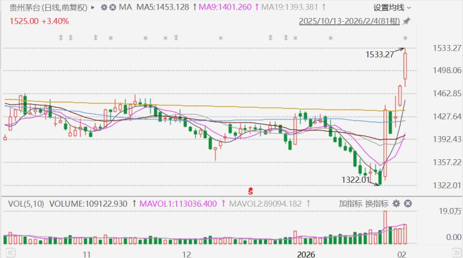Select the 贵州茅台(日线,前复权) chart title
Viewport: 463px width, 258px height.
(48, 7)
